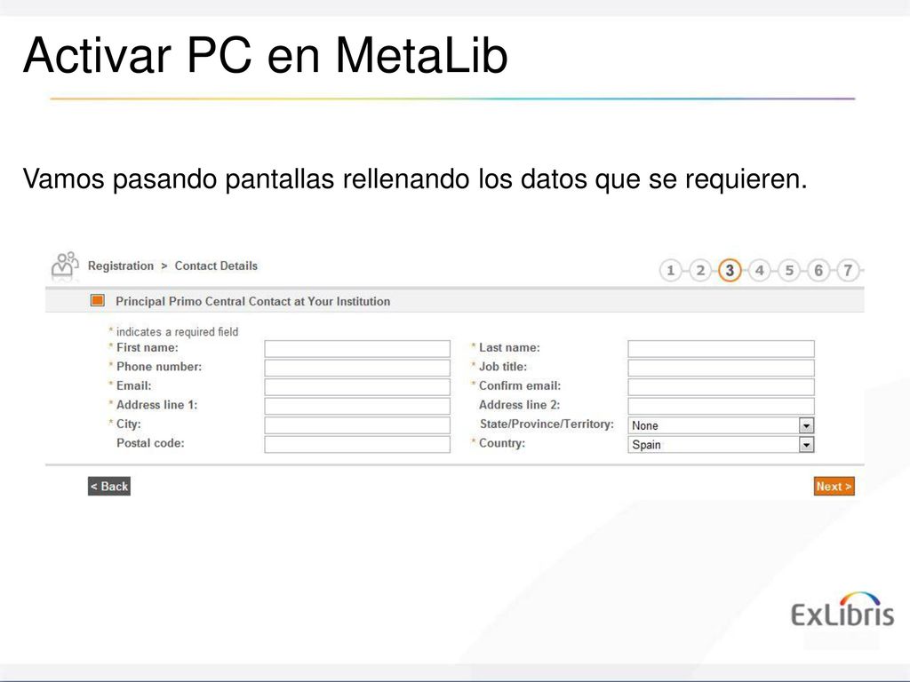Click the Registration users icon
Screen dimensions: 910x682
[65, 266]
